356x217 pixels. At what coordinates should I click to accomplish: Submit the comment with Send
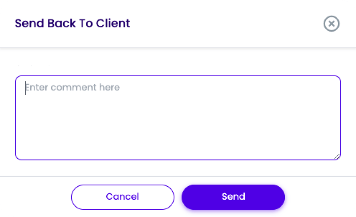click(233, 197)
